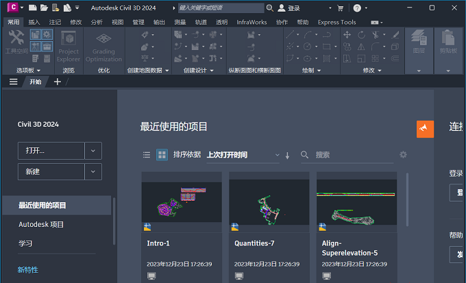This screenshot has height=283, width=466.
Task: Open the recent files settings gear
Action: point(403,155)
